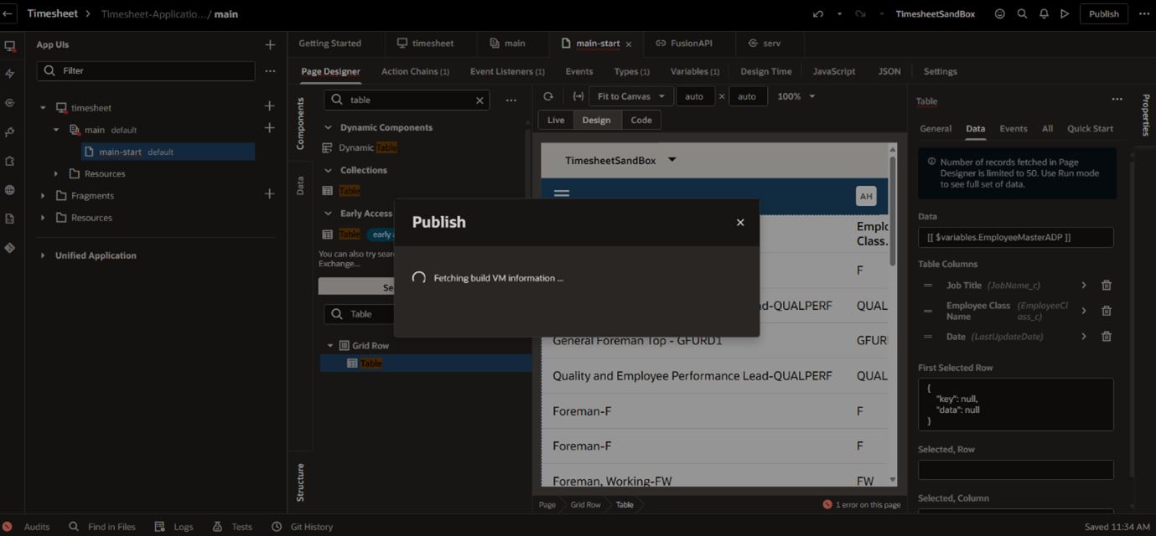The image size is (1156, 536).
Task: Close the Publish dialog
Action: coord(739,222)
